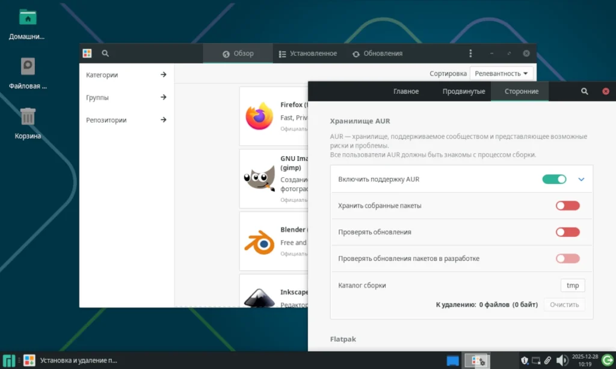616x369 pixels.
Task: Click the Firefox logo in the package list
Action: (x=259, y=116)
